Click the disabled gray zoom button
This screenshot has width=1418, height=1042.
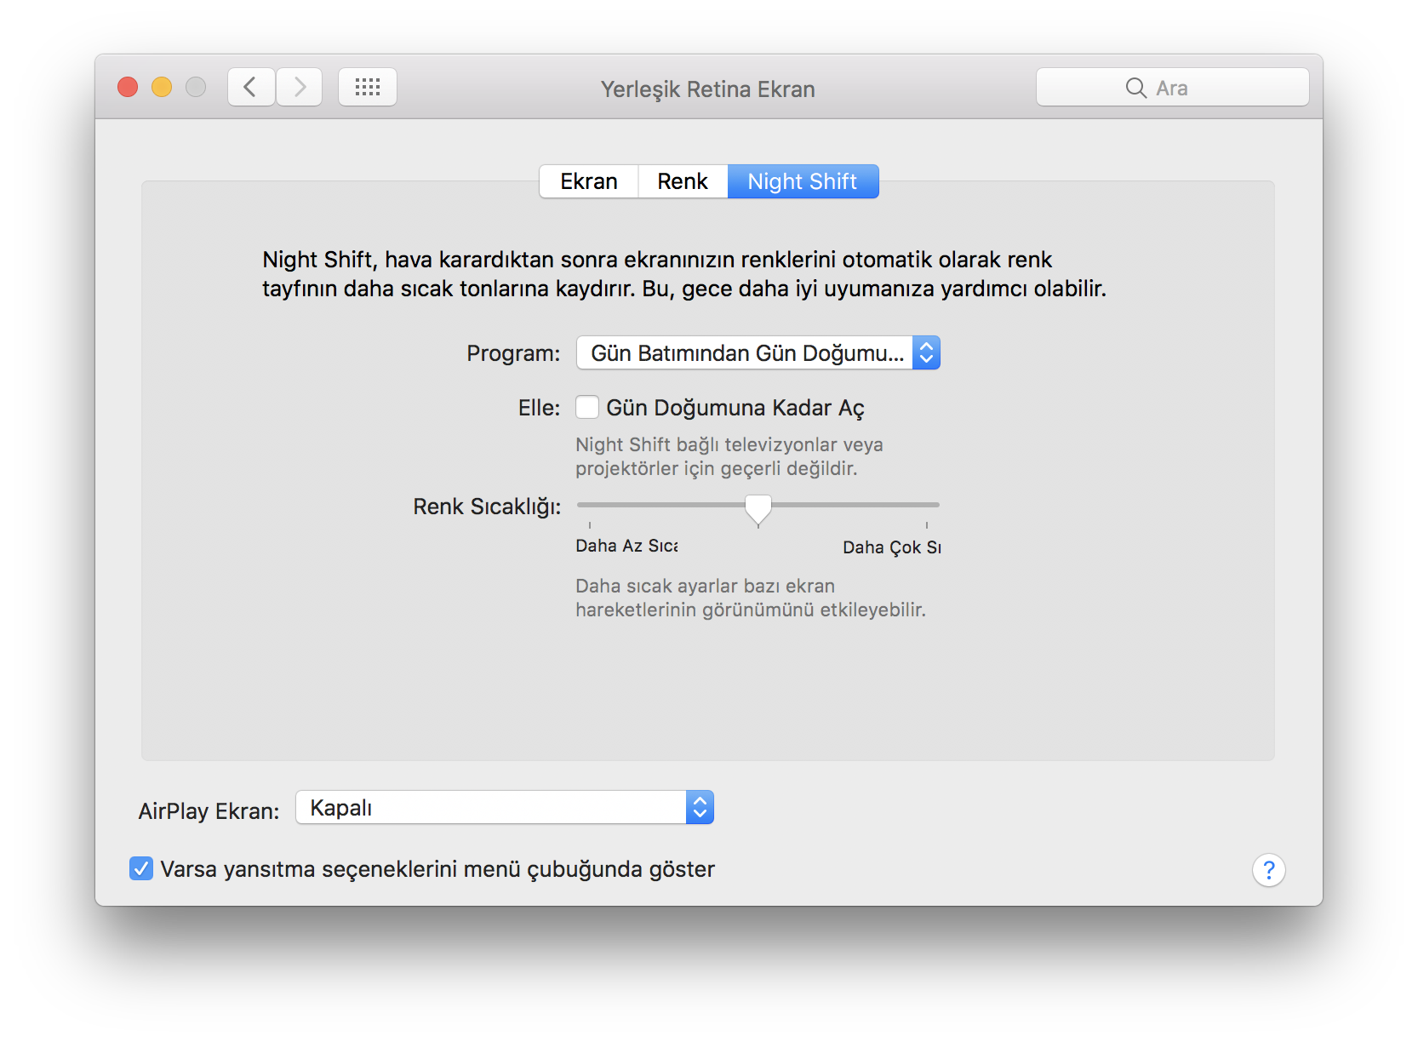pos(196,87)
